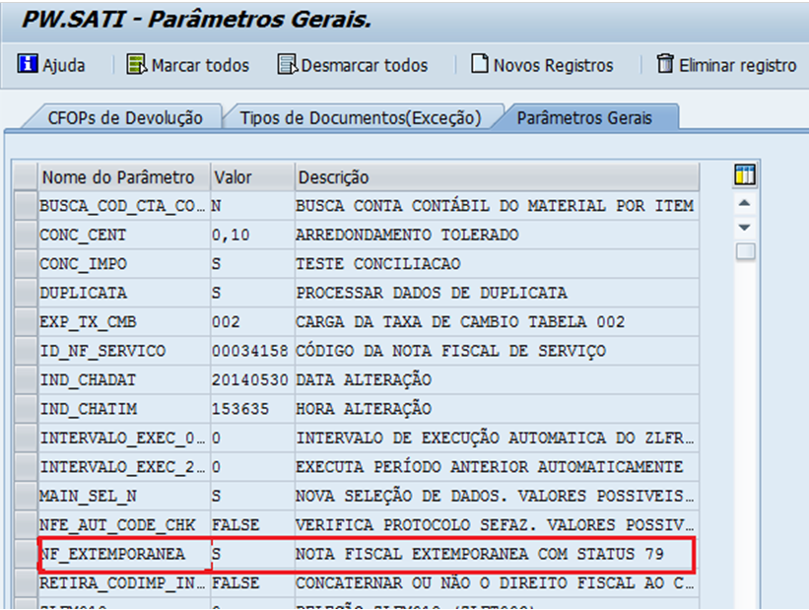
Task: Select row marker for MAIN_SEL_N
Action: (25, 496)
